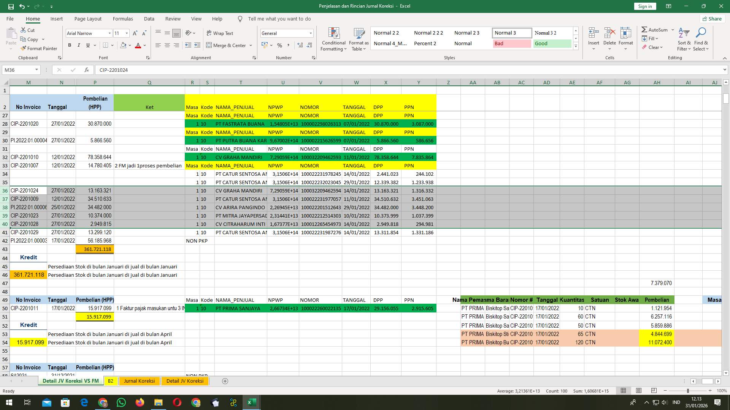
Task: Select the Format Painter tool
Action: [39, 48]
